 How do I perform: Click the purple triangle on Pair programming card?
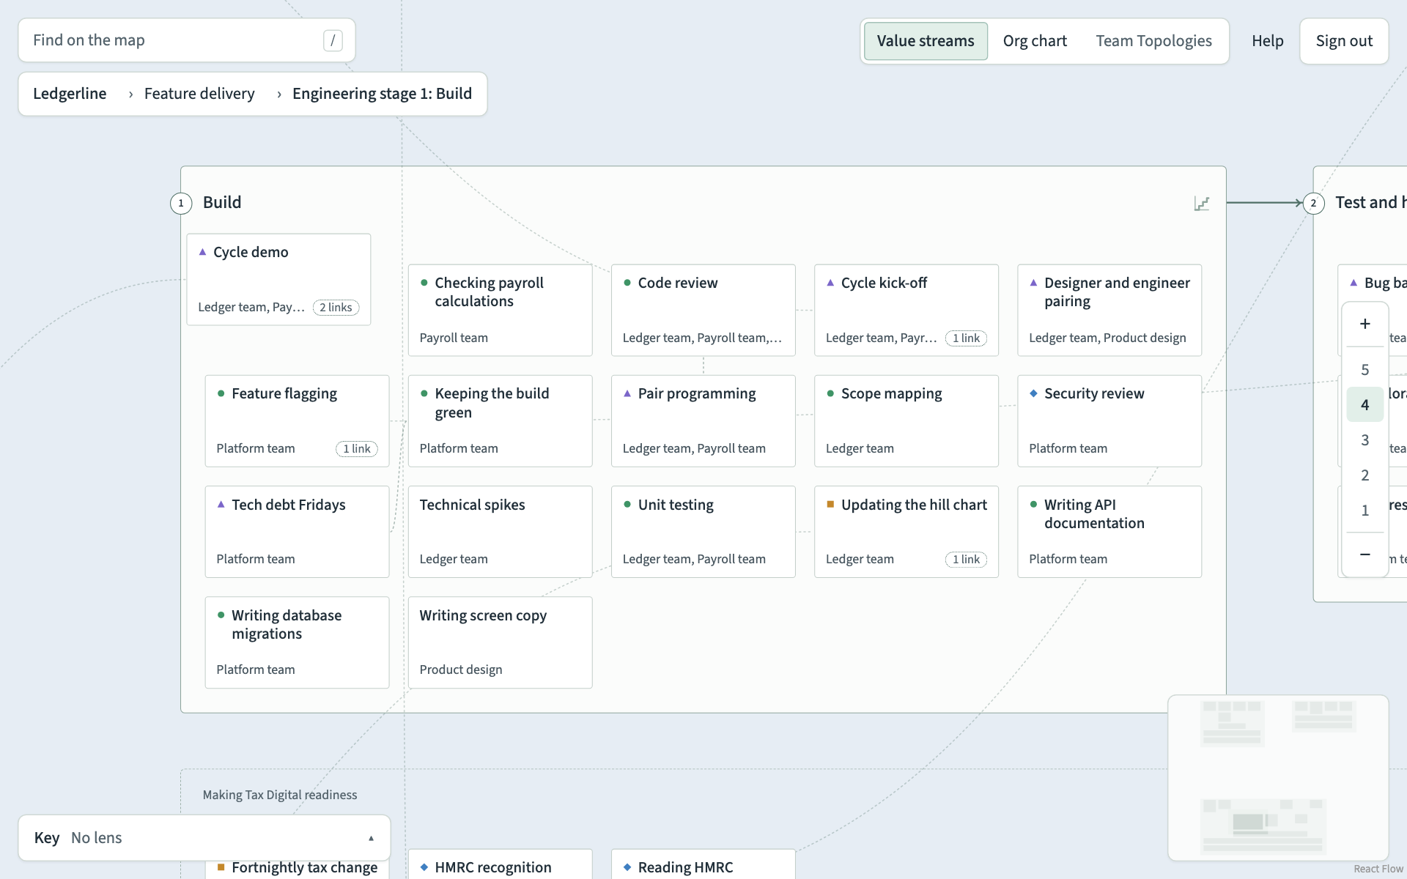pyautogui.click(x=627, y=393)
